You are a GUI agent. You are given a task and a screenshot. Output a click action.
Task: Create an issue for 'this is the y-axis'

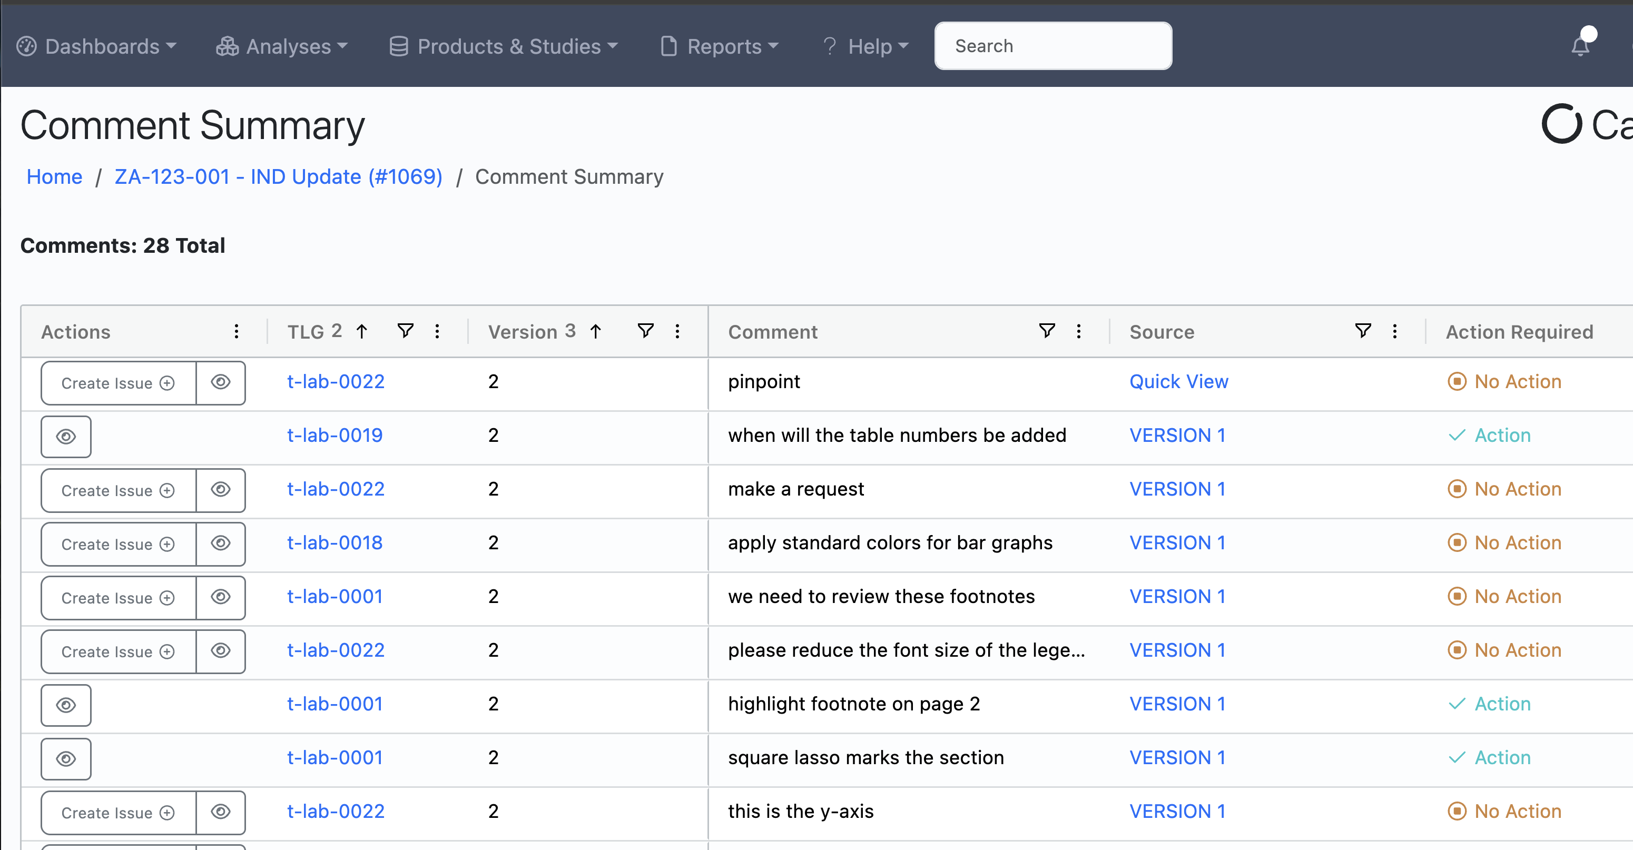[x=119, y=813]
